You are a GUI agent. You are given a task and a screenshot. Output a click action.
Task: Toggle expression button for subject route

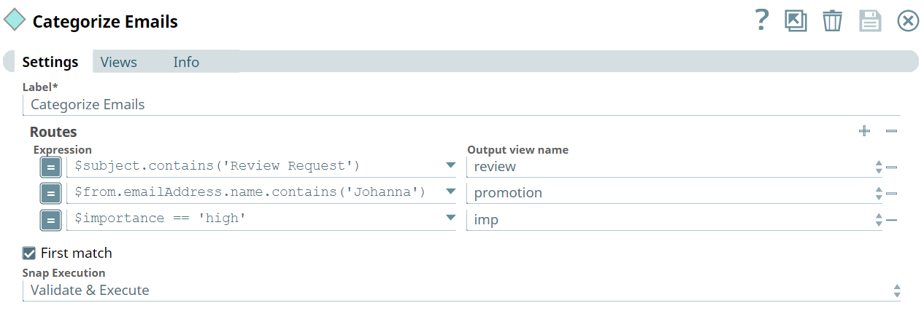[50, 168]
